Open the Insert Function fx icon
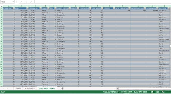Image resolution: width=171 pixels, height=94 pixels. [x=31, y=2]
